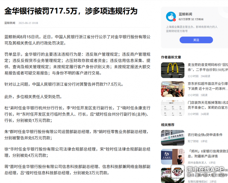Image resolution: width=228 pixels, height=183 pixels.
Task: Click the article headline 金华银行被罚717.5万
Action: (71, 11)
